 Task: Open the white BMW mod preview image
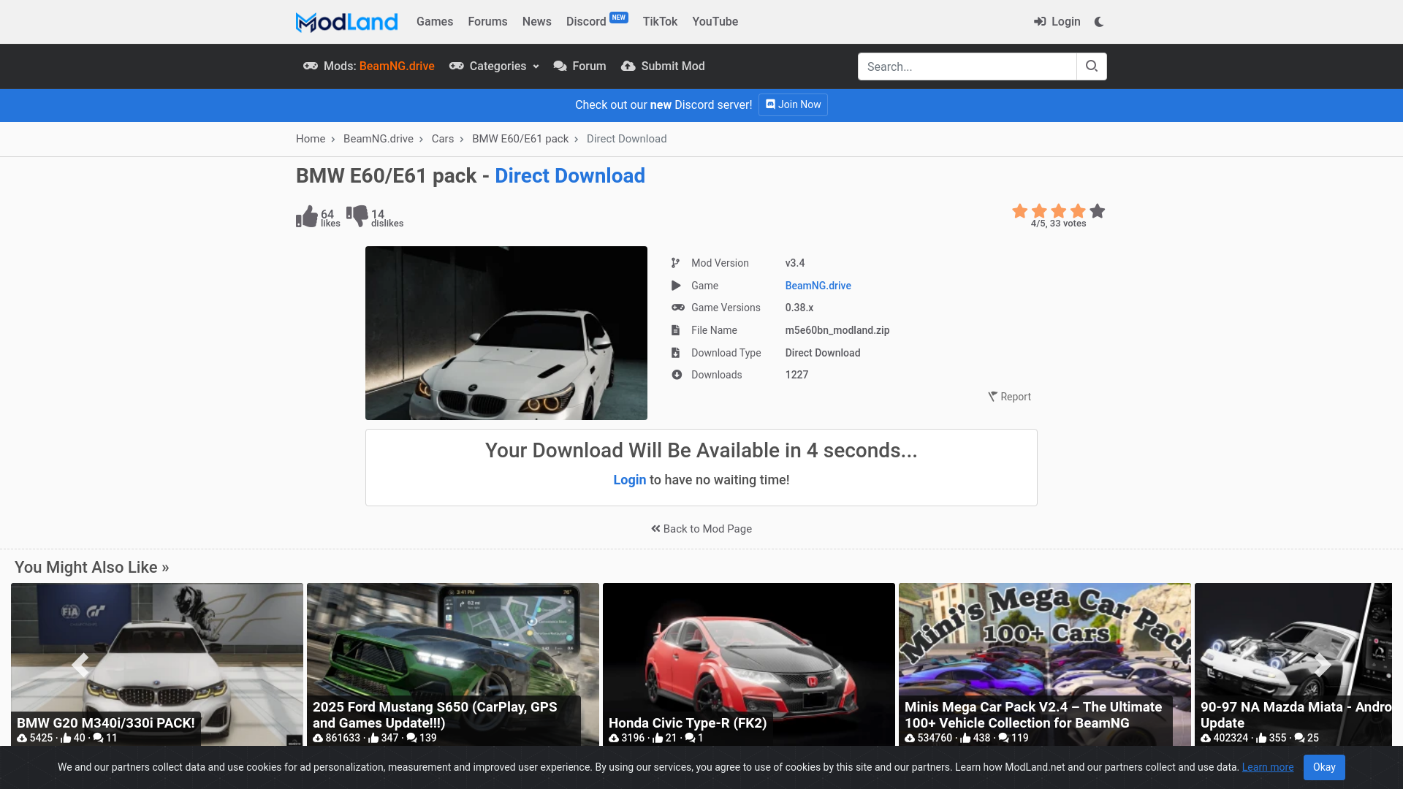(506, 333)
